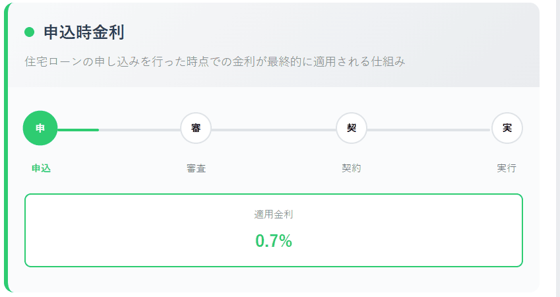Click the gray track between 審 and 契

[274, 130]
